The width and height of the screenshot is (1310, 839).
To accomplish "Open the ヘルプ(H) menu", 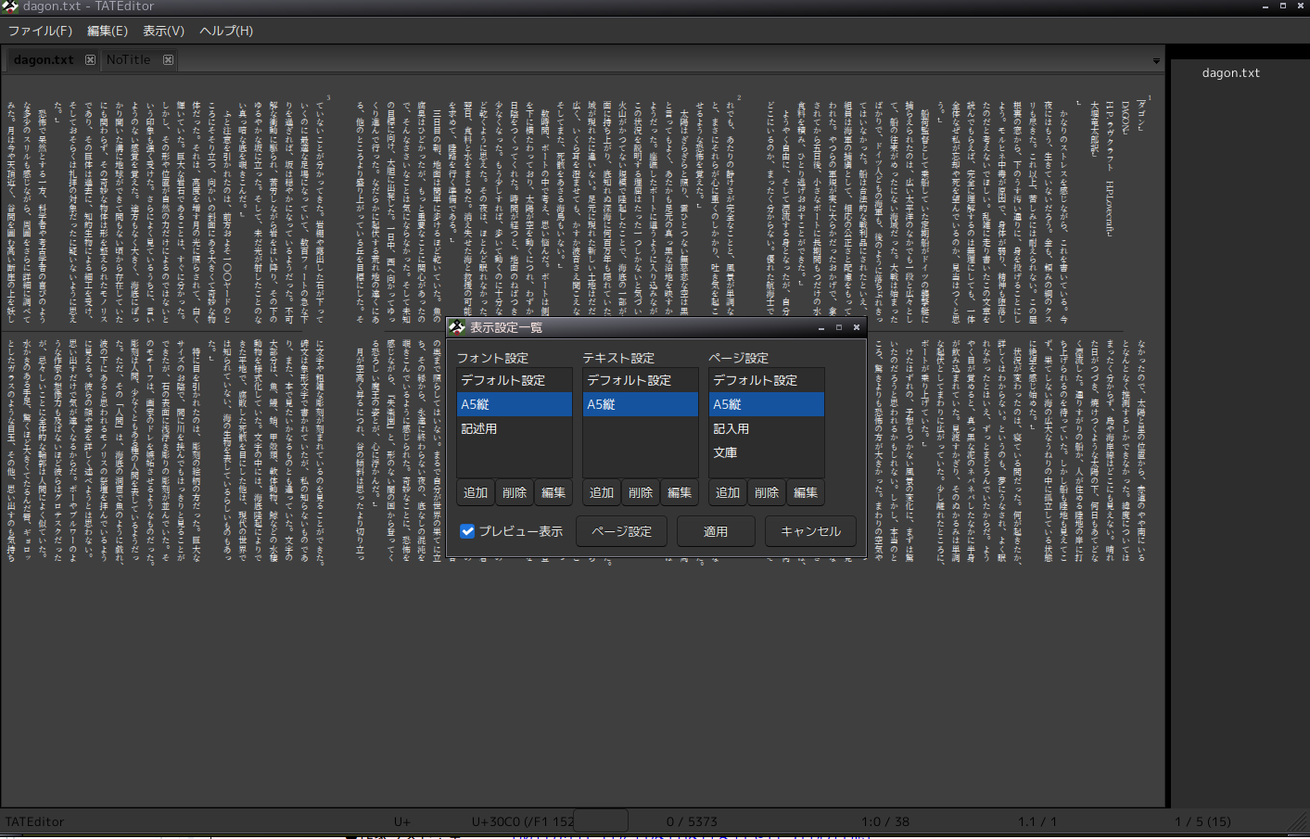I will click(226, 31).
